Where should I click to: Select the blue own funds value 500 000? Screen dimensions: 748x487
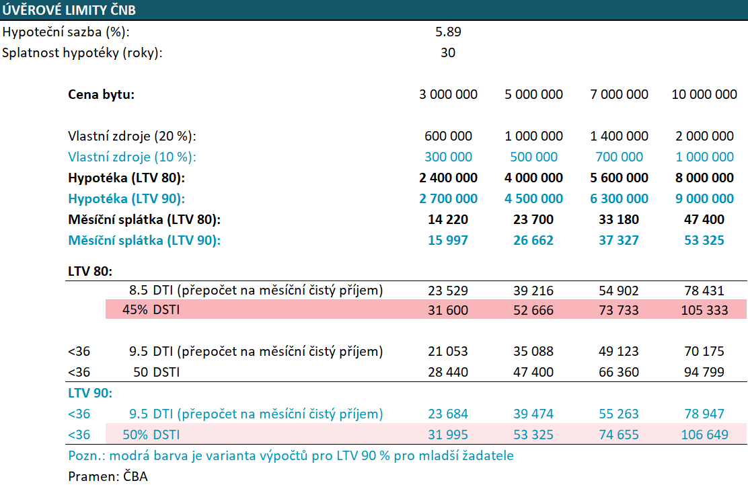click(533, 157)
